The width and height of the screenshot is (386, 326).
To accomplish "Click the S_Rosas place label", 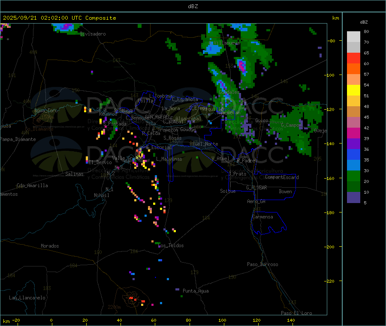I will pyautogui.click(x=172, y=138).
